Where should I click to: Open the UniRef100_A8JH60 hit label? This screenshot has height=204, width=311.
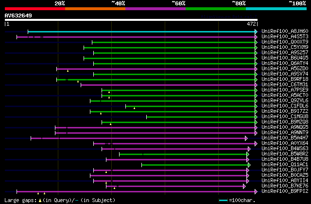(285, 31)
